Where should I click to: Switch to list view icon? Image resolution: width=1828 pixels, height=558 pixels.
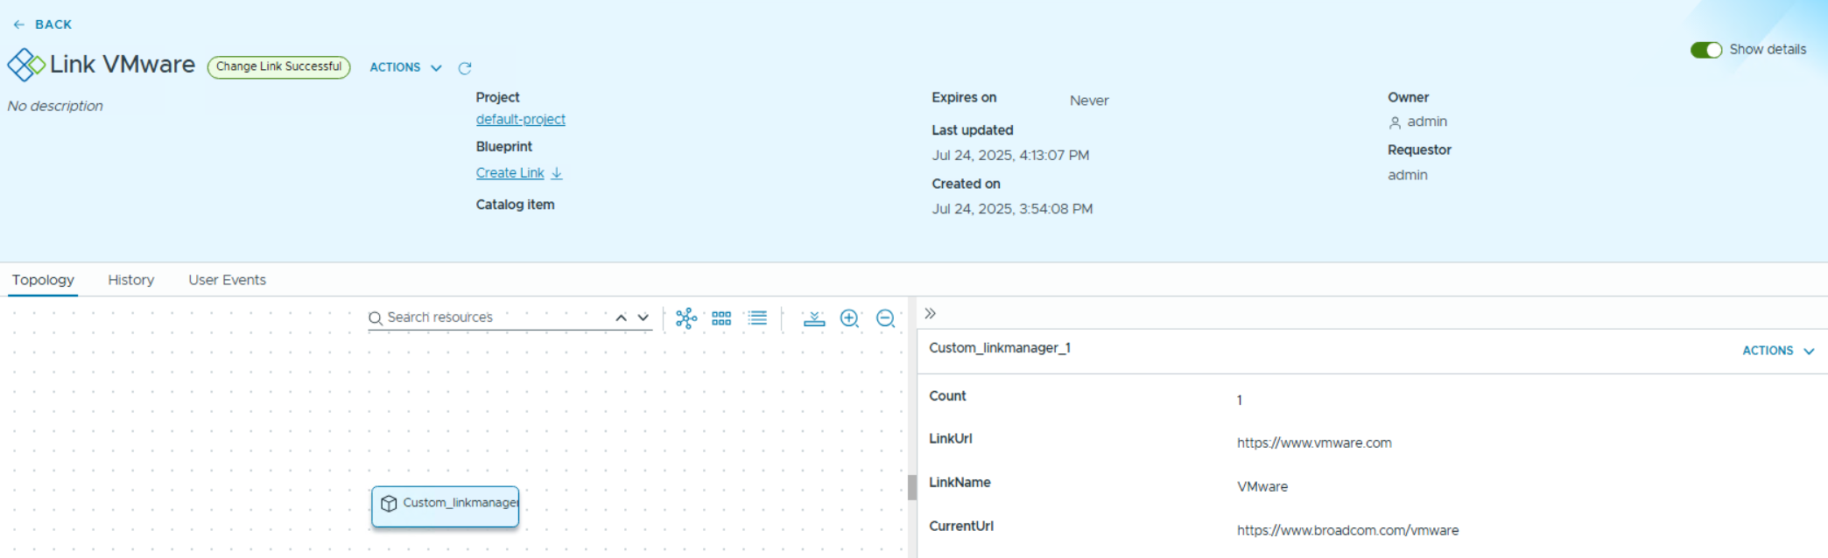(757, 318)
